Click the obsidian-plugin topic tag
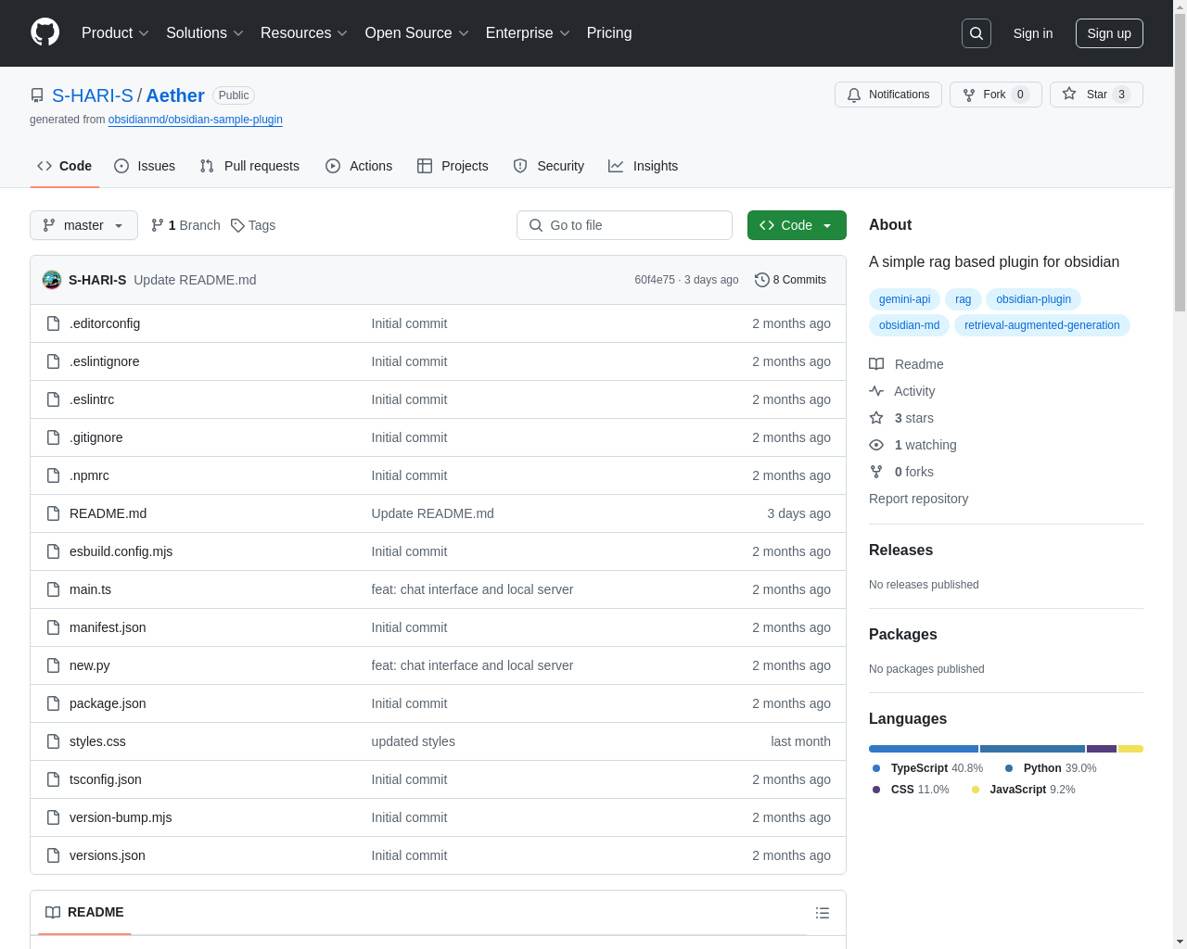Image resolution: width=1187 pixels, height=949 pixels. click(1033, 299)
